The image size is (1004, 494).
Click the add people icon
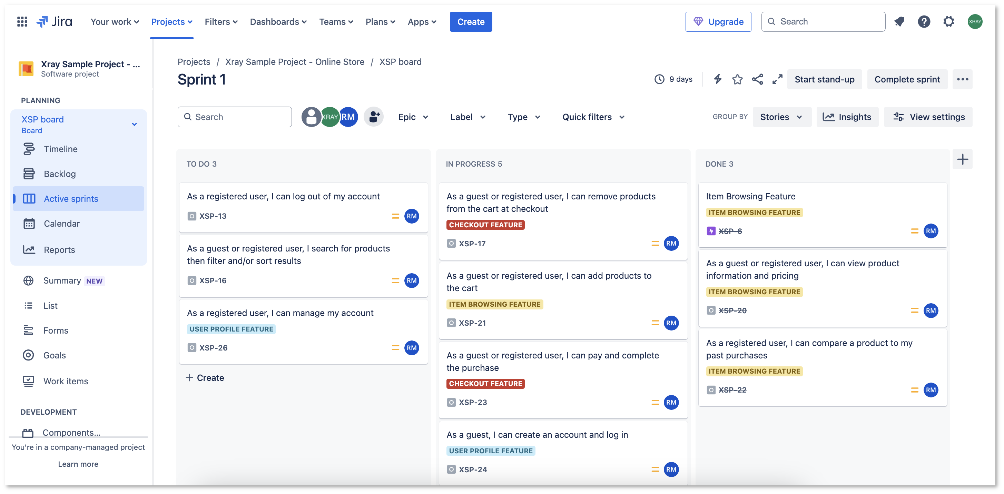pos(373,117)
